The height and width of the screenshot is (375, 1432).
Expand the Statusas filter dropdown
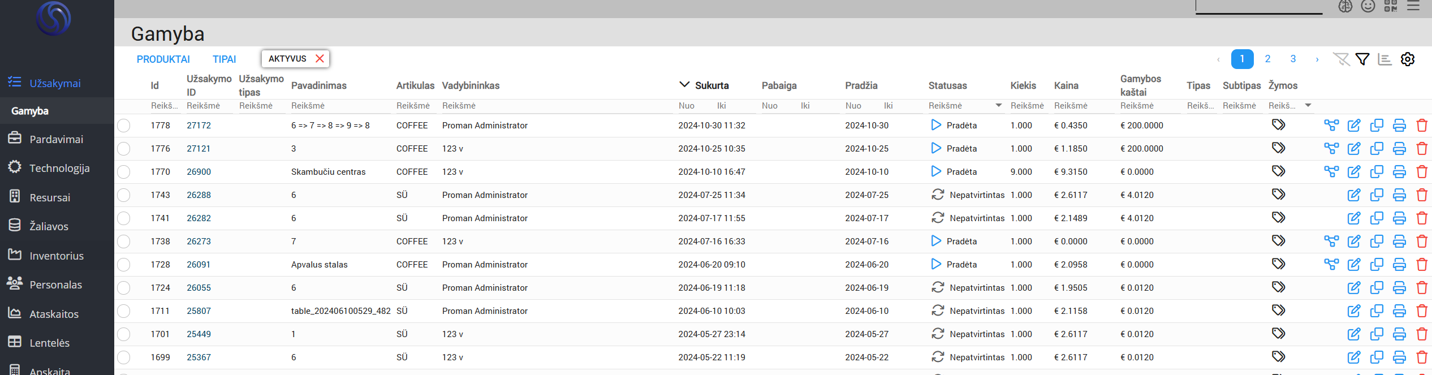pos(998,106)
